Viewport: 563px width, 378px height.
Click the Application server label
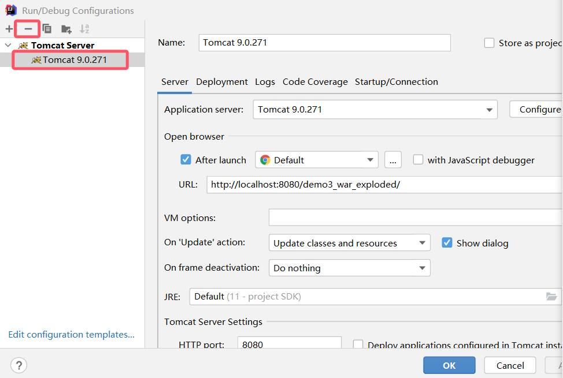pyautogui.click(x=203, y=110)
